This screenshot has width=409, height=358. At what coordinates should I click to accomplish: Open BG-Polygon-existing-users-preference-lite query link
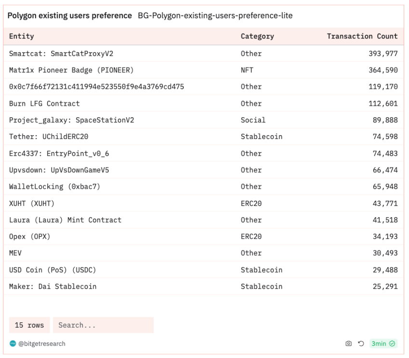click(x=215, y=15)
